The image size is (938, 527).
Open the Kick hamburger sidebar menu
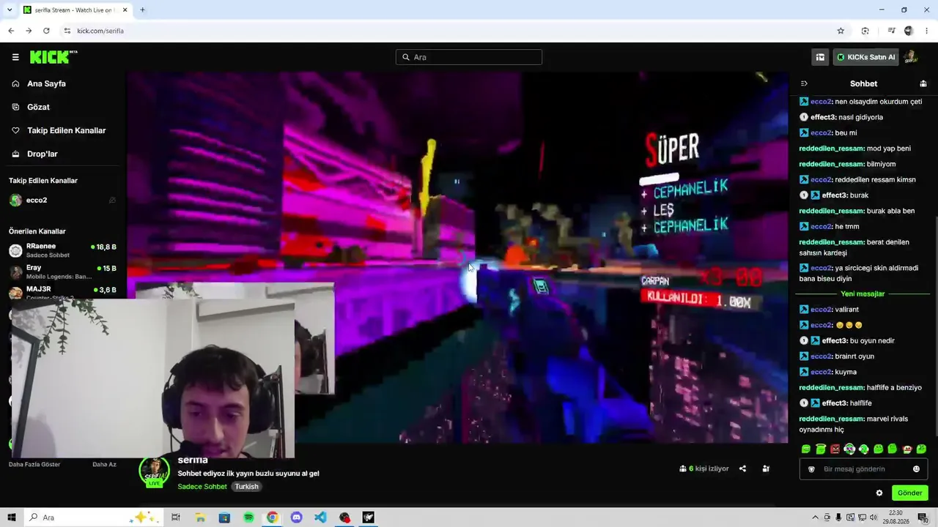pos(15,57)
